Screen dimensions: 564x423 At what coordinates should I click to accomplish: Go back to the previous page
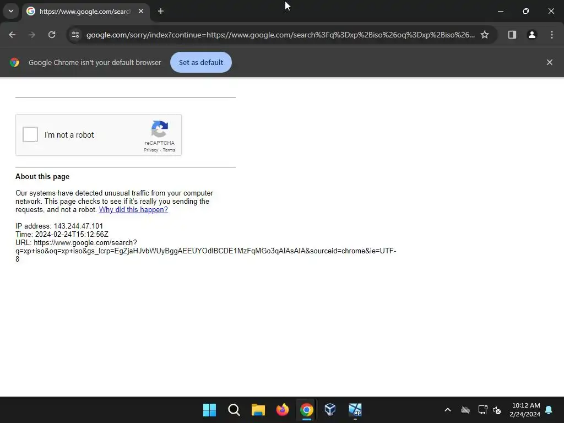[x=12, y=35]
